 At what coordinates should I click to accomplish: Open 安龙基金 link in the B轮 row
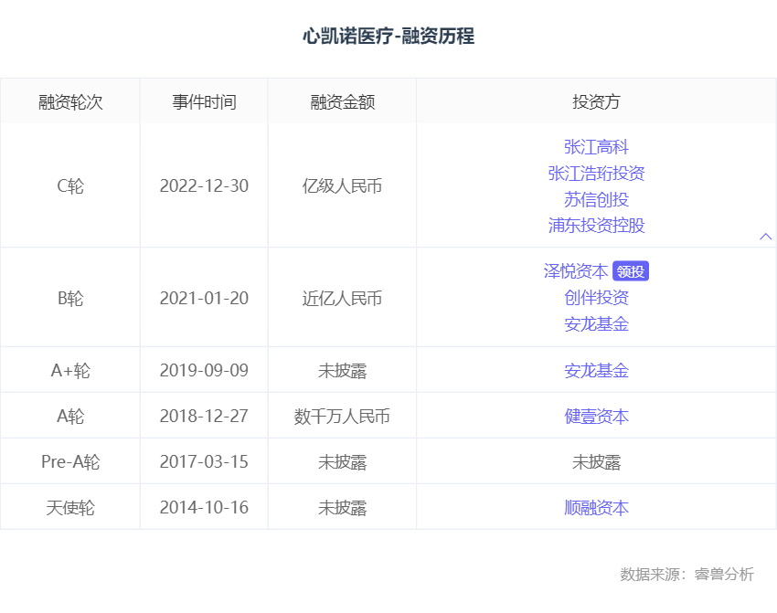(x=596, y=324)
